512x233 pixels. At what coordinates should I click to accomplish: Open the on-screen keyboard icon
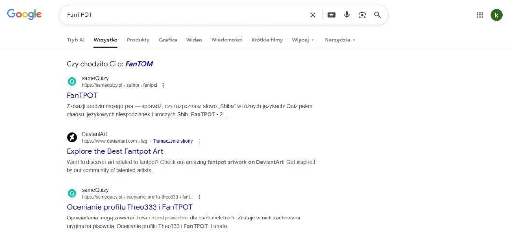[331, 15]
